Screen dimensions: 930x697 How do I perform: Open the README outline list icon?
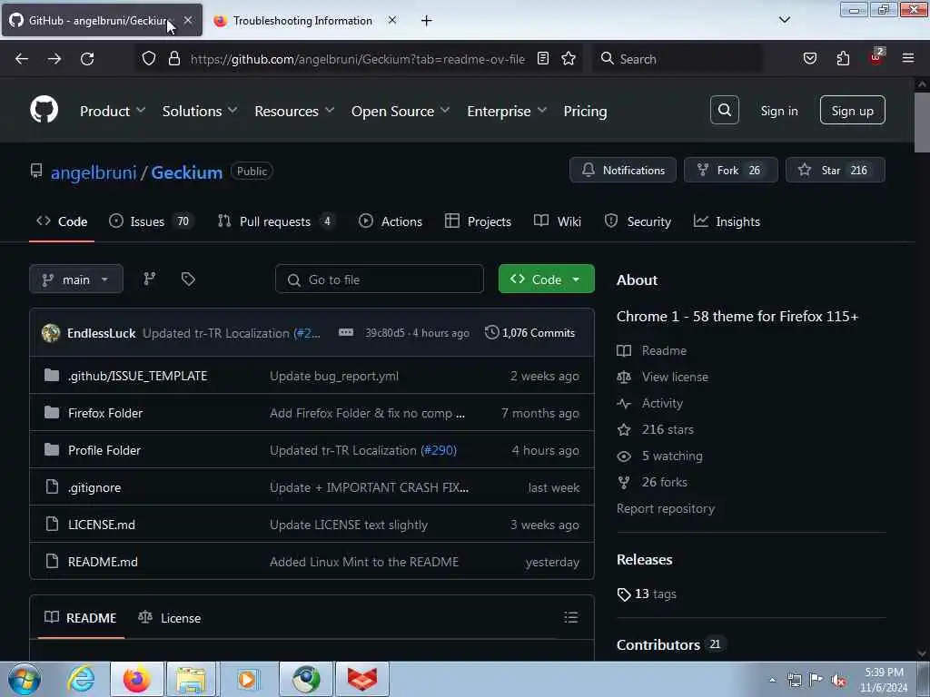coord(570,617)
